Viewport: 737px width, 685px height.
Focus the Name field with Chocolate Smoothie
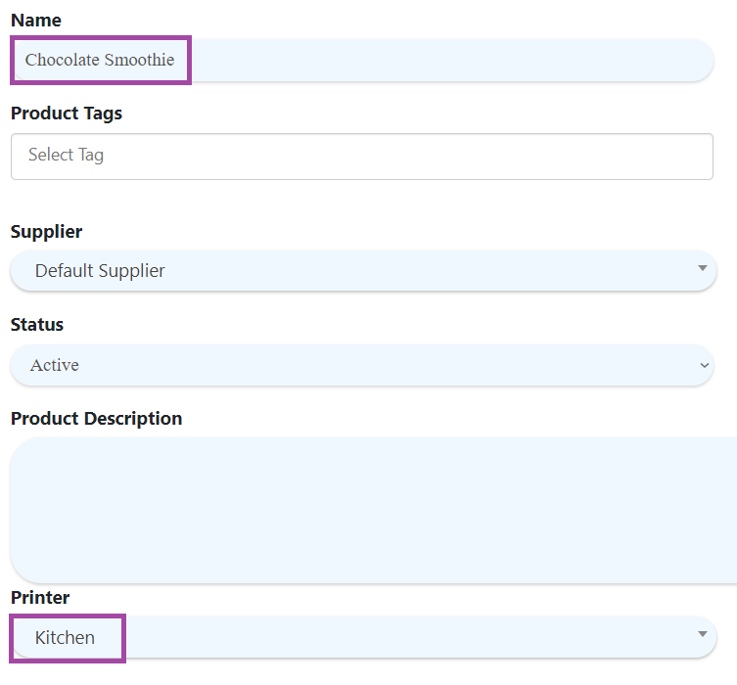click(362, 60)
